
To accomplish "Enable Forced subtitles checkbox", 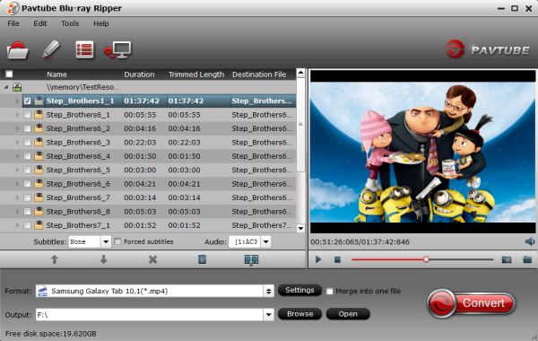I will pos(117,241).
